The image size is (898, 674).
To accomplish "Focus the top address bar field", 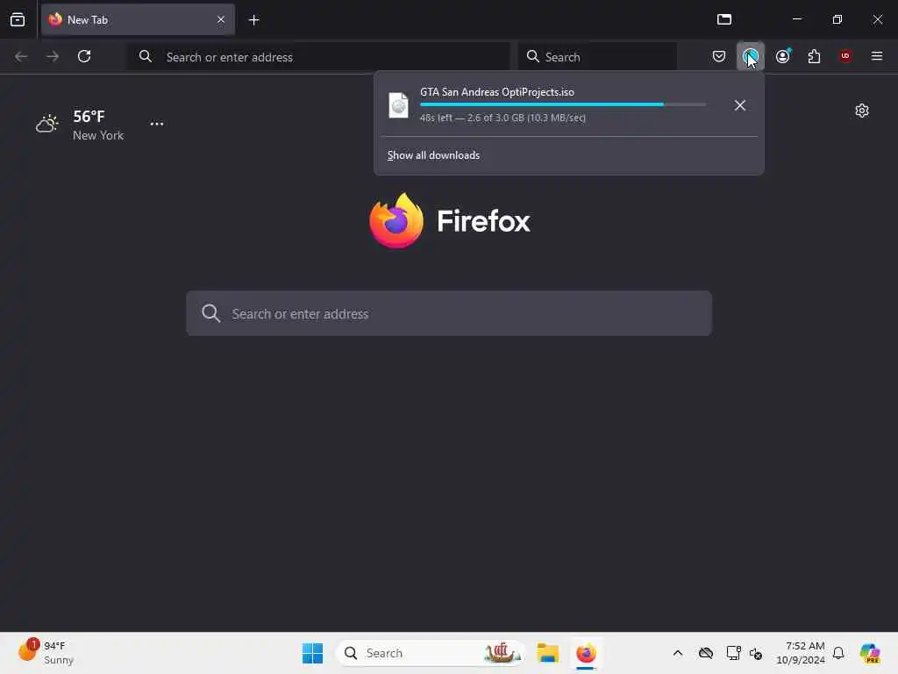I will coord(318,57).
